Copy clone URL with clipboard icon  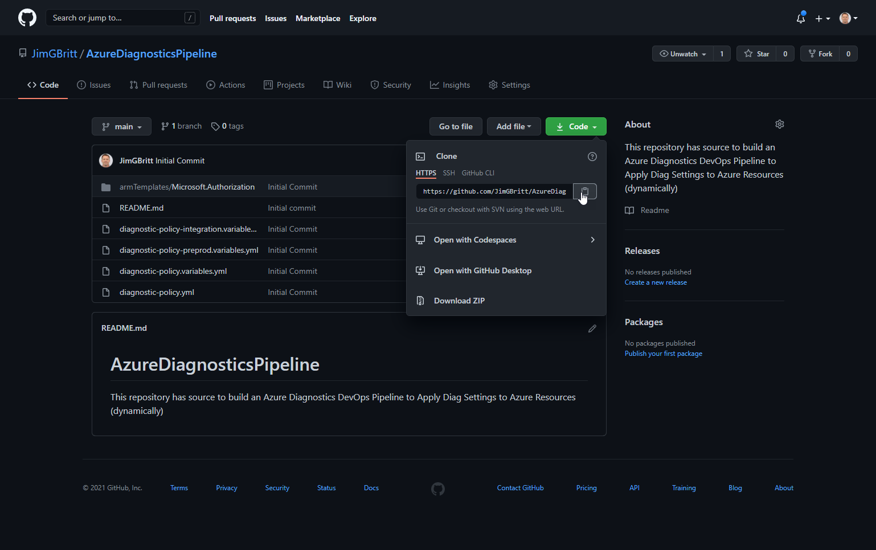pyautogui.click(x=585, y=191)
